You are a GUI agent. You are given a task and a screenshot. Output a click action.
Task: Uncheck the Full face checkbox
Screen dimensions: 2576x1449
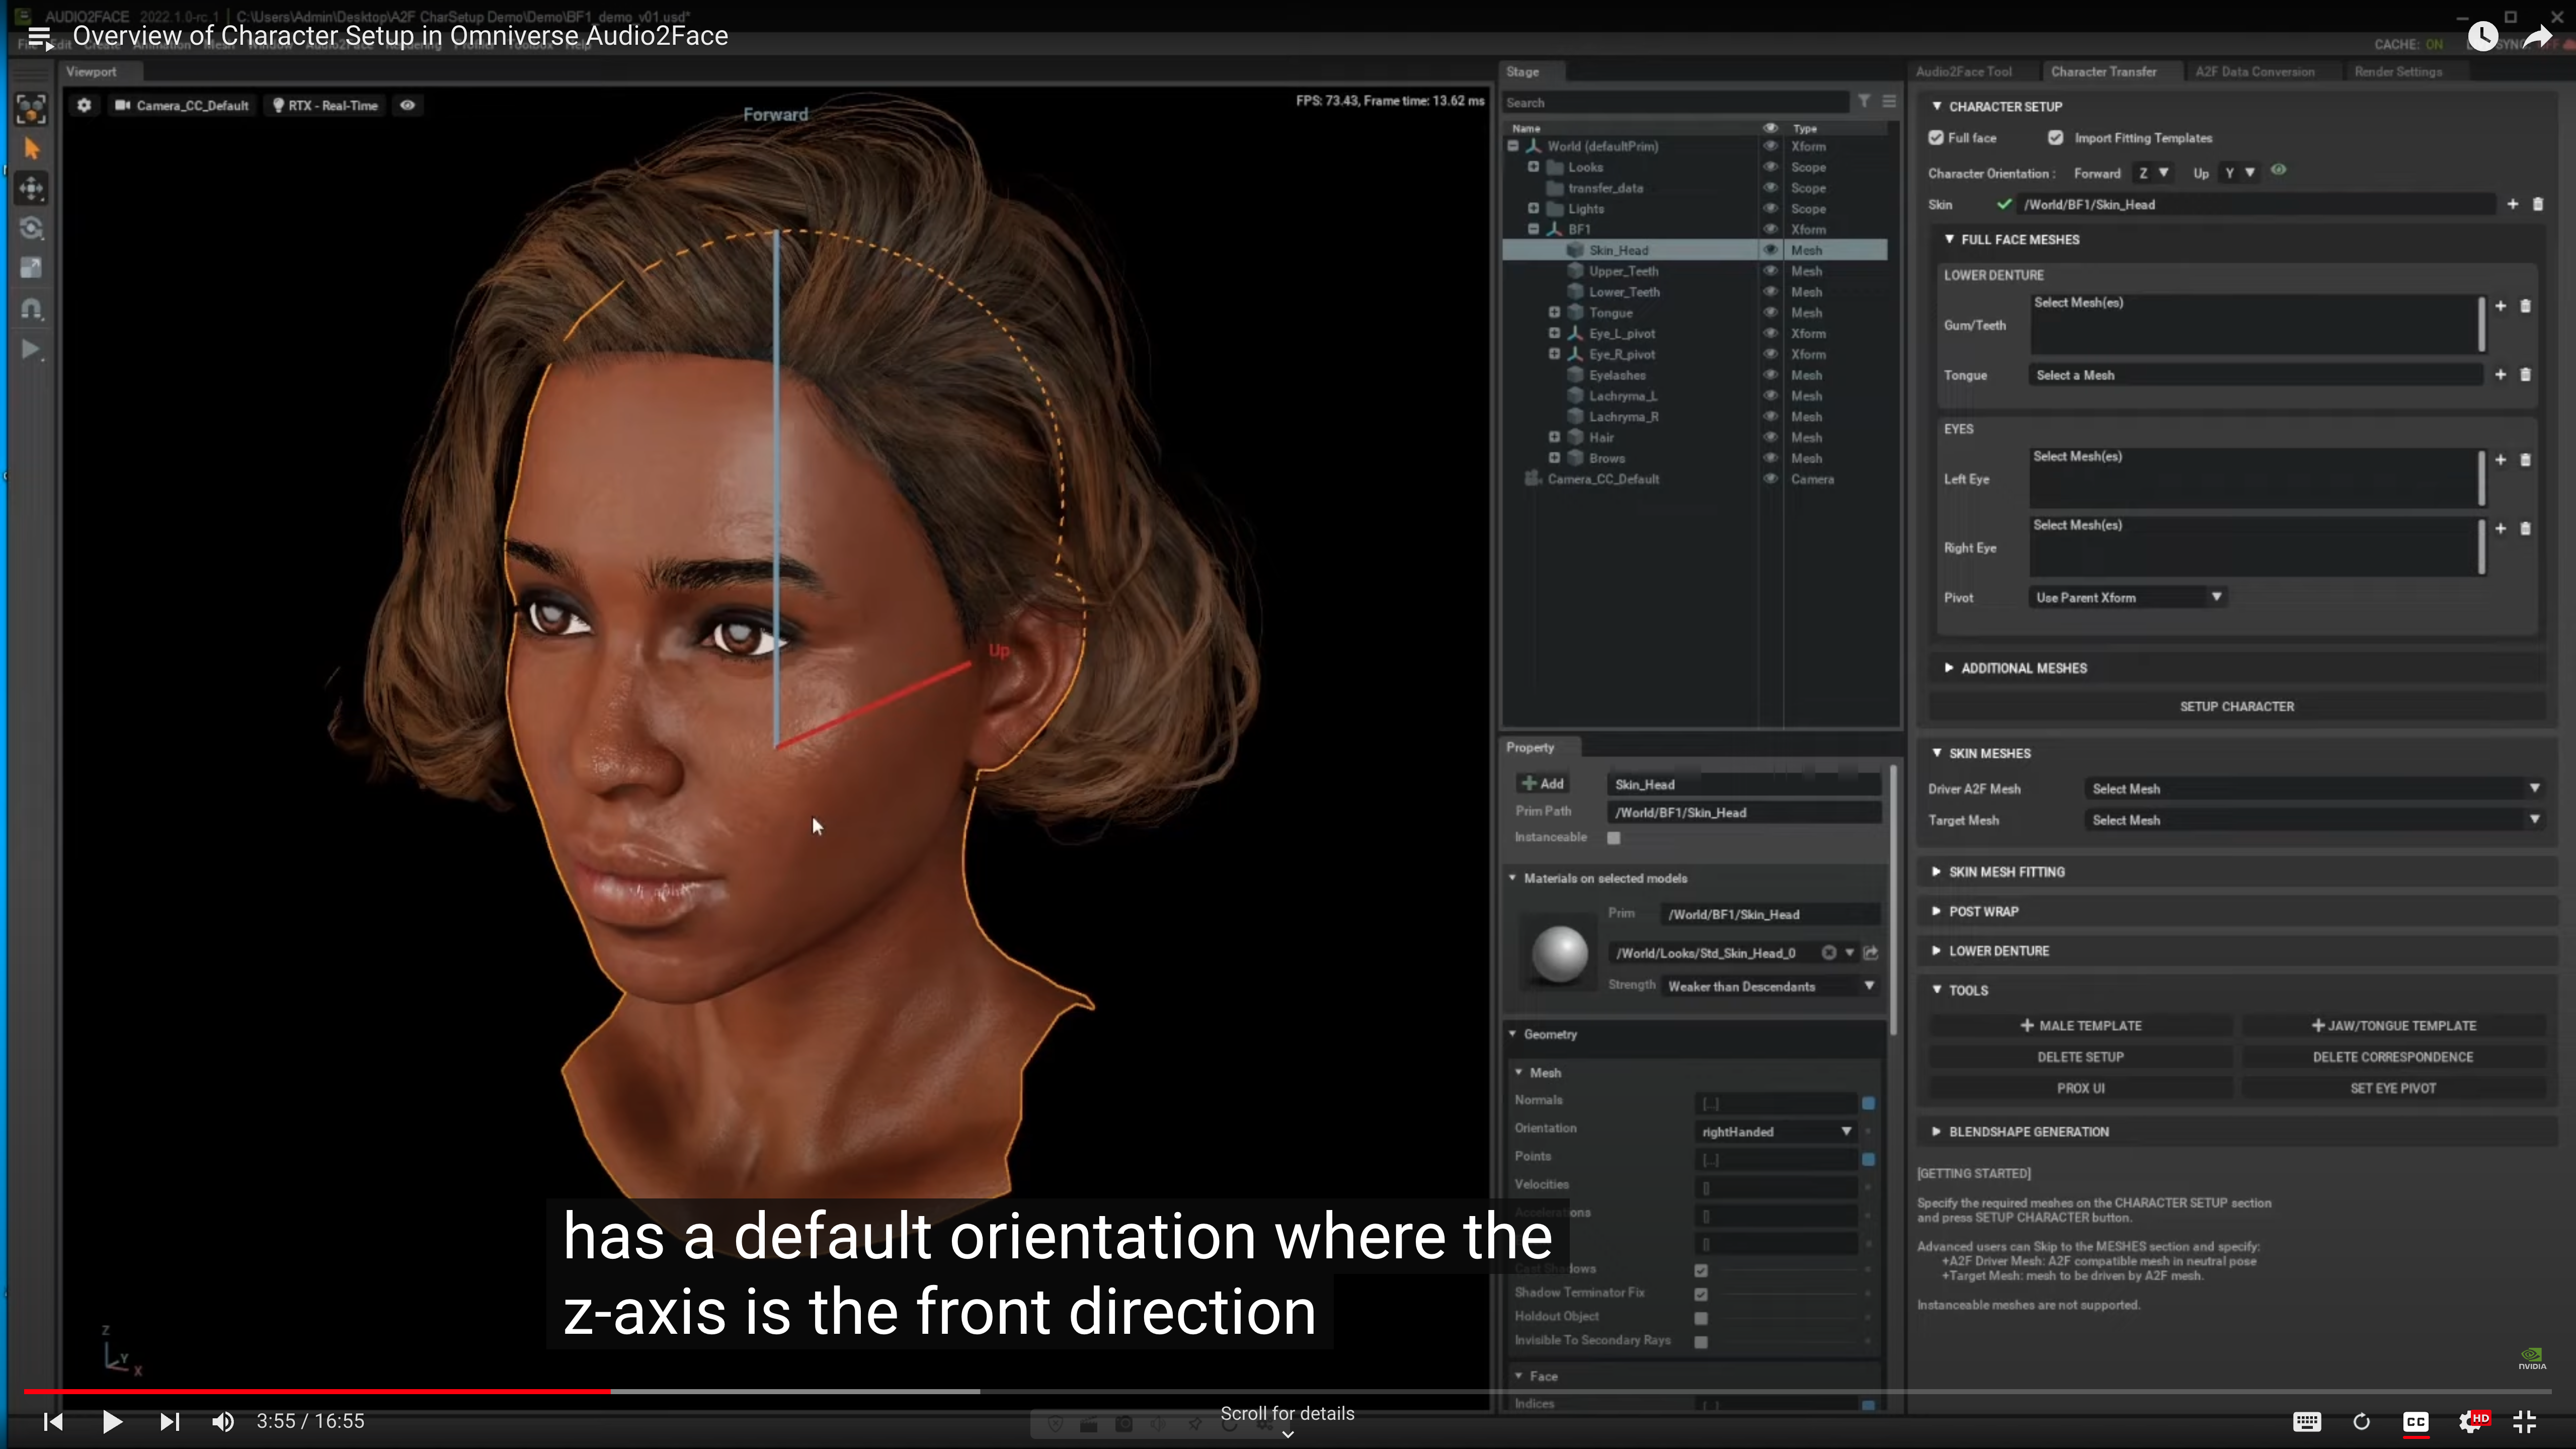[x=1936, y=138]
